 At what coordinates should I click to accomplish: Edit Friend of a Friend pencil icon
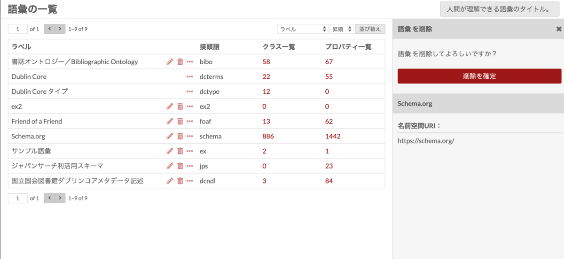170,121
